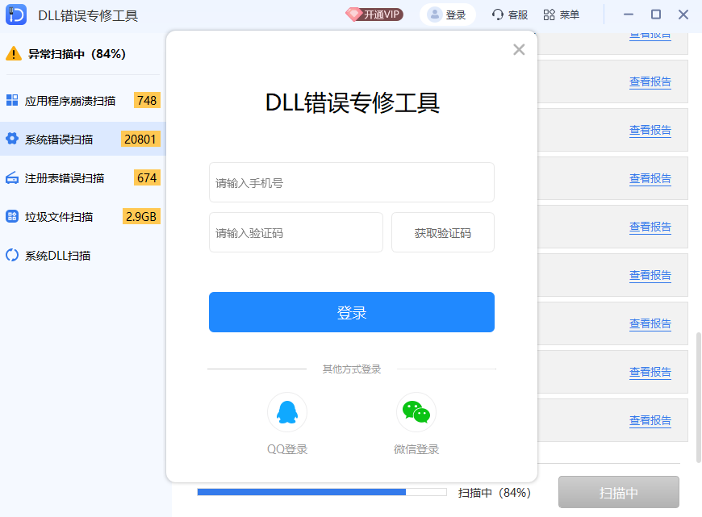Choose QQ penguin login icon
The image size is (702, 517).
pyautogui.click(x=287, y=412)
